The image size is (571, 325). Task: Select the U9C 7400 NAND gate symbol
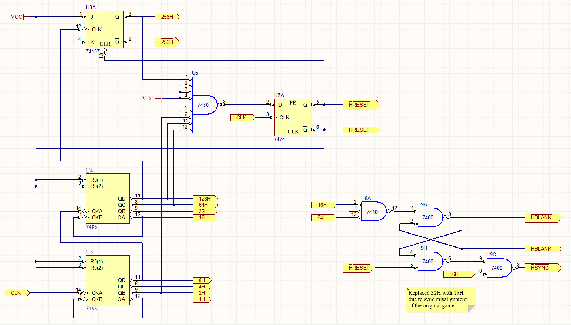point(499,268)
